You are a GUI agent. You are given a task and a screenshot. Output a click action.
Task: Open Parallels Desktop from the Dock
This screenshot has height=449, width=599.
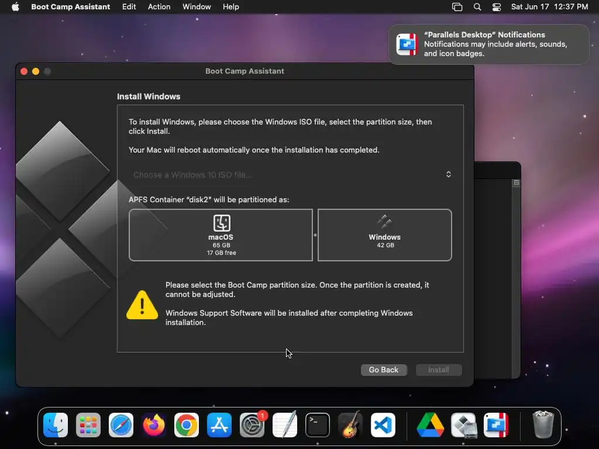tap(496, 425)
